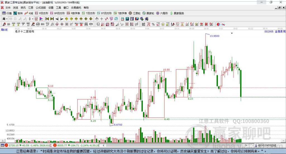Select the red pen drawing tool
This screenshot has width=286, height=154.
tap(4, 24)
